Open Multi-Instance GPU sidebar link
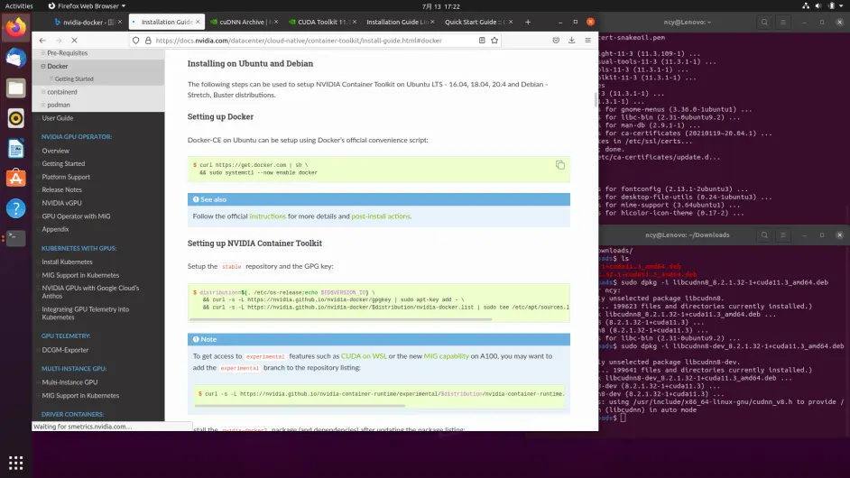The width and height of the screenshot is (850, 478). (x=69, y=382)
